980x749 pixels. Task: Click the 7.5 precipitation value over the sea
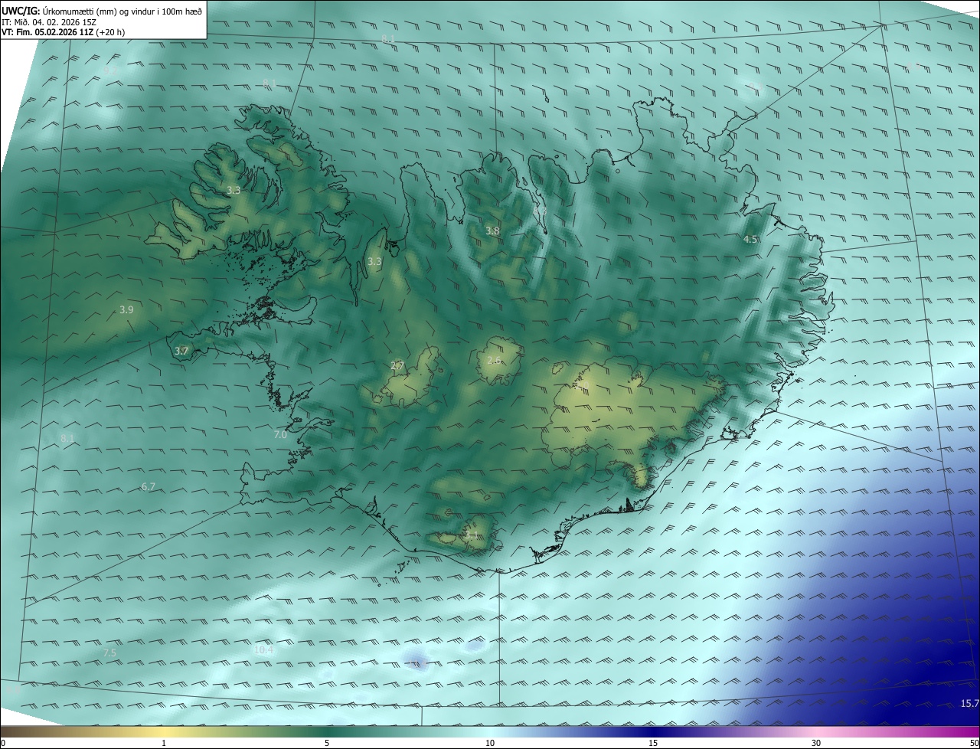point(109,653)
